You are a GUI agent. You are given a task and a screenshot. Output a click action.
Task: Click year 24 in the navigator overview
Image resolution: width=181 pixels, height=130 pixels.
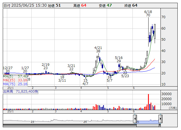(85, 122)
